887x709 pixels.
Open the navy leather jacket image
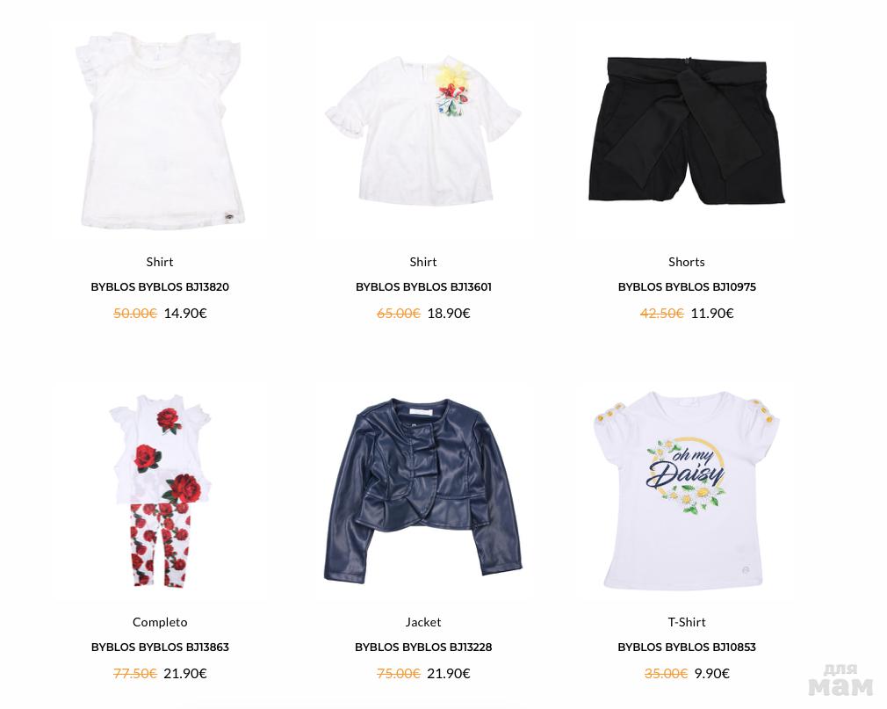point(423,490)
